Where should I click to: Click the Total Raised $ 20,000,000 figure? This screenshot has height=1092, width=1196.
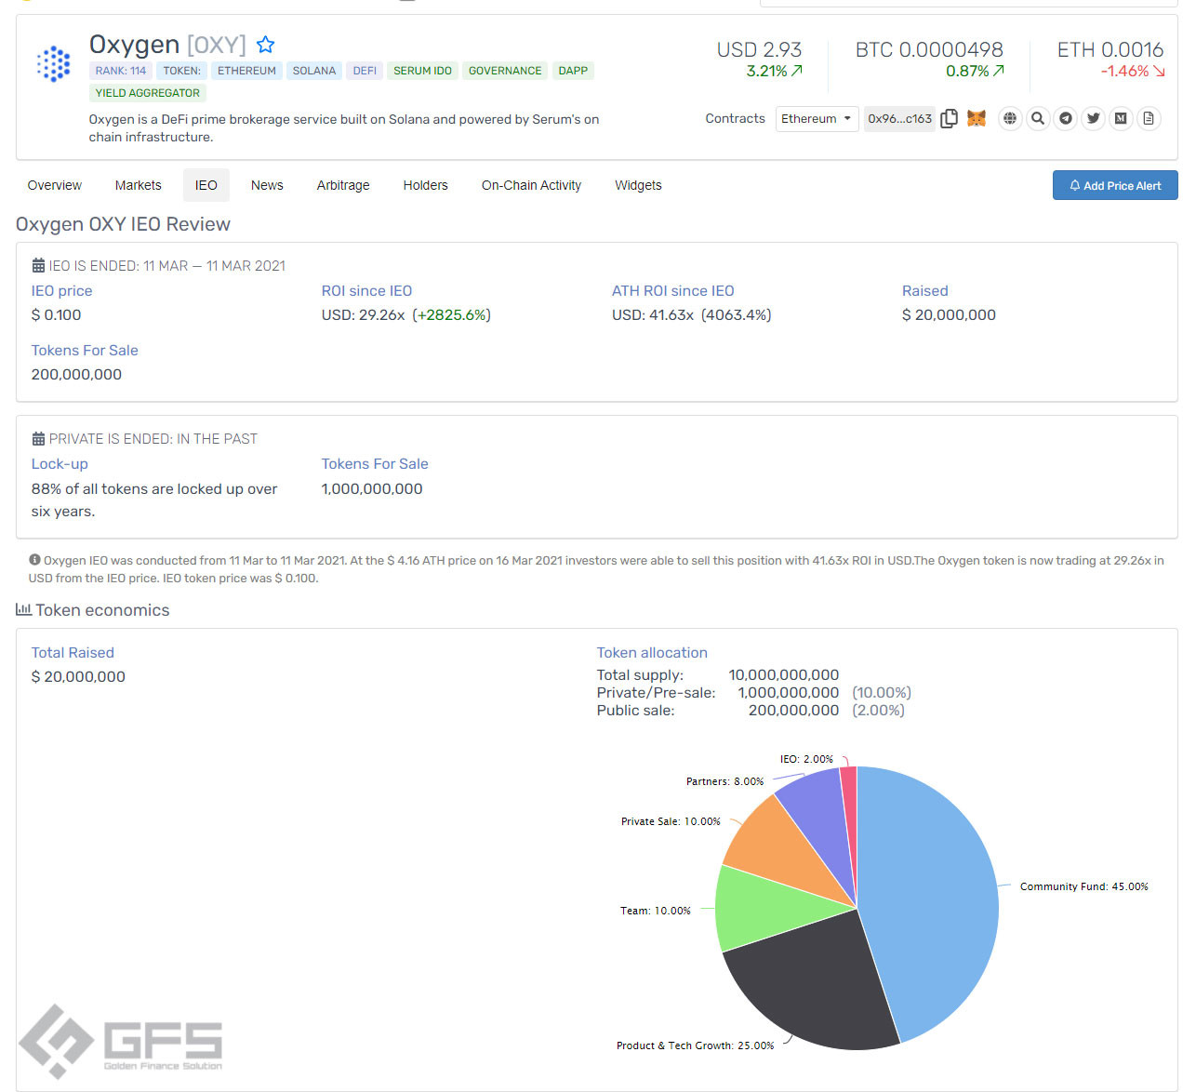click(78, 676)
